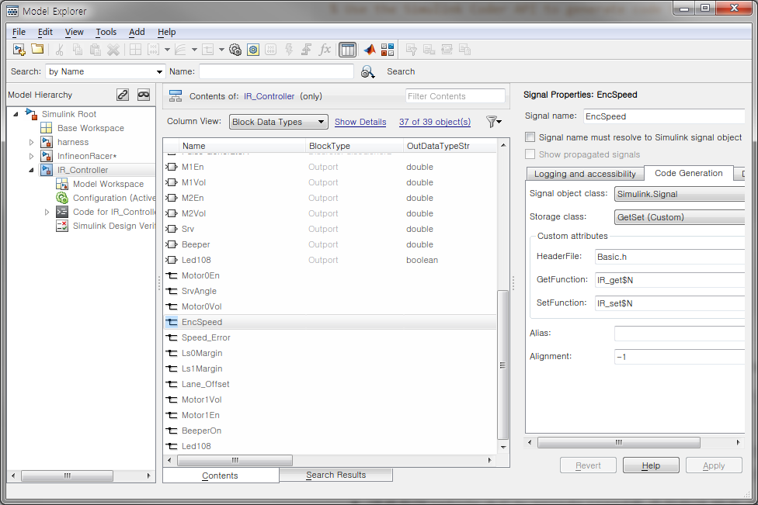Click the Delete X toolbar icon
Viewport: 758px width, 505px height.
[113, 49]
